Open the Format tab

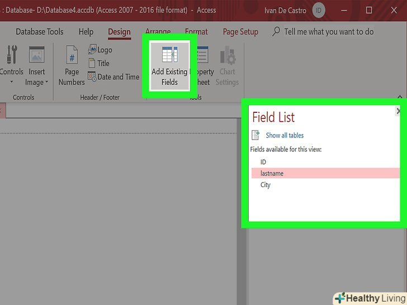click(x=196, y=31)
